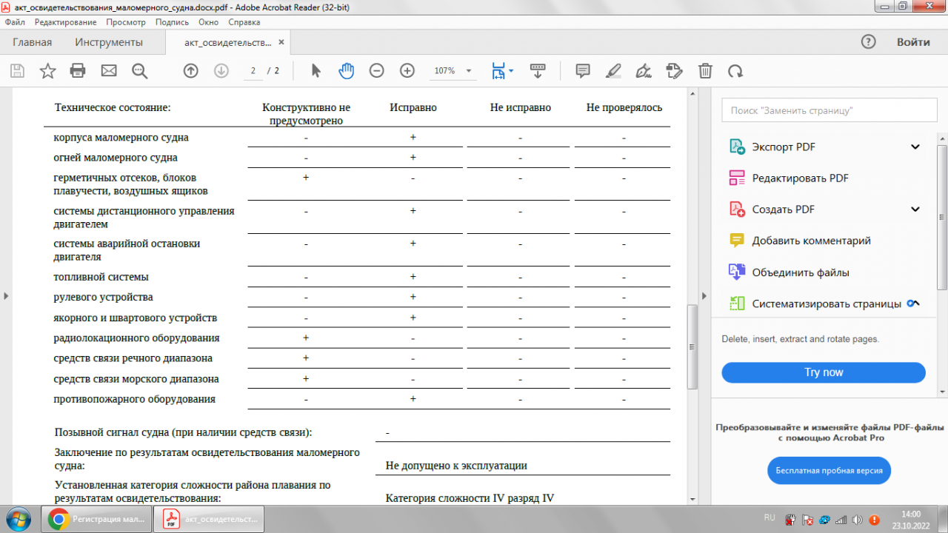This screenshot has height=533, width=948.
Task: Click the orange alert icon in the tray
Action: coord(874,520)
